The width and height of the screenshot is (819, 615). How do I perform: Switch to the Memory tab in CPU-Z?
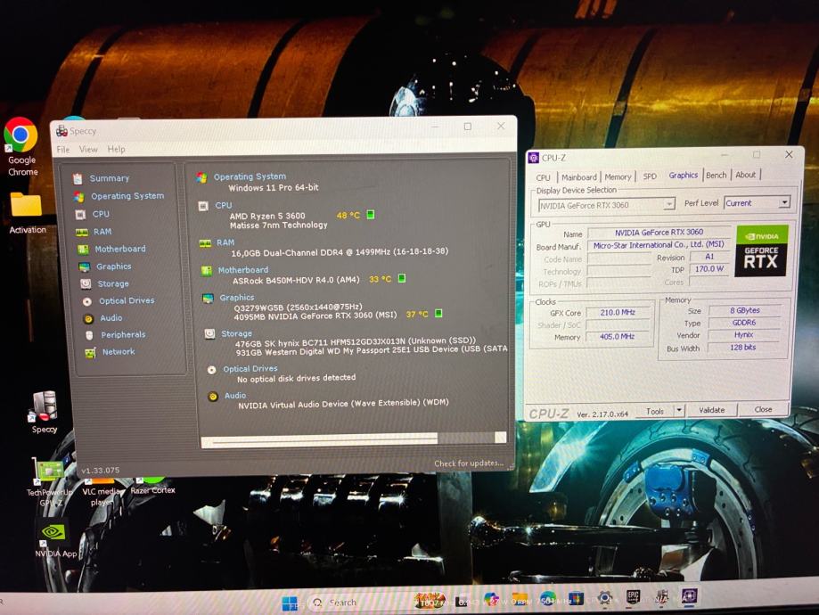(x=618, y=177)
